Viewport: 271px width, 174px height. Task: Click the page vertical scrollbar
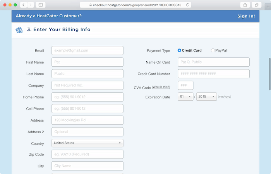tap(269, 74)
